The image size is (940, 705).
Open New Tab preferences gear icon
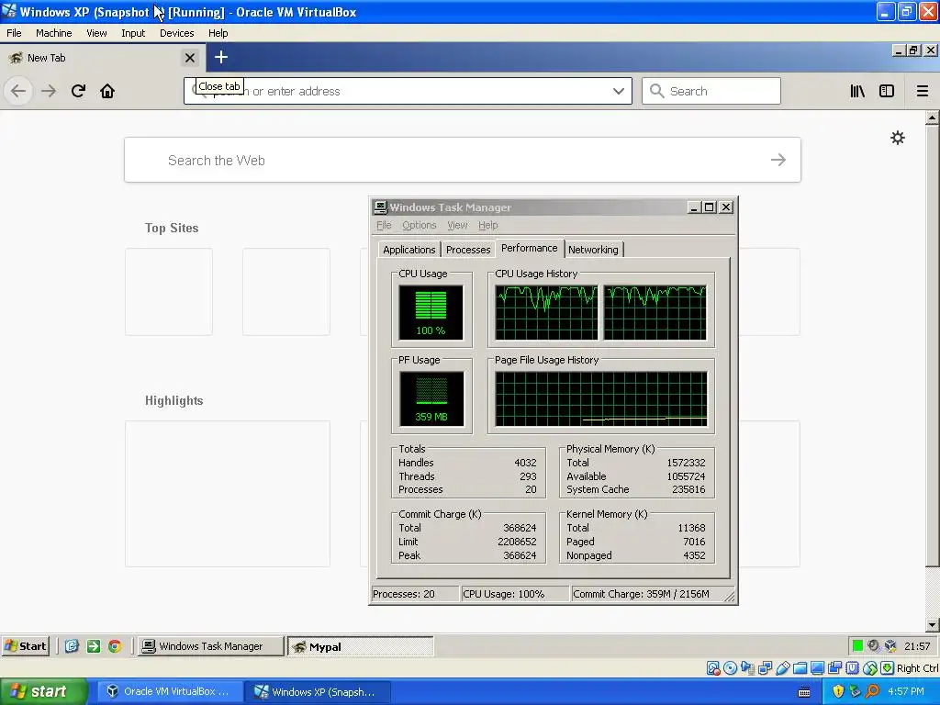(x=898, y=138)
